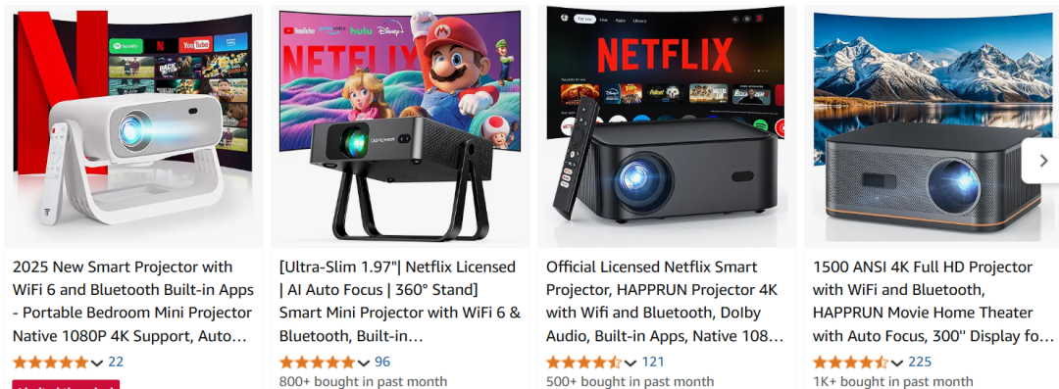Screen dimensions: 1059x389
Task: Open the 121 reviews count link
Action: tap(653, 362)
